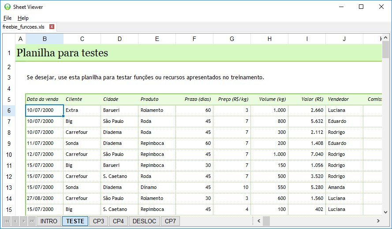
Task: Click the horizontal scrollbar left arrow
Action: 259,221
